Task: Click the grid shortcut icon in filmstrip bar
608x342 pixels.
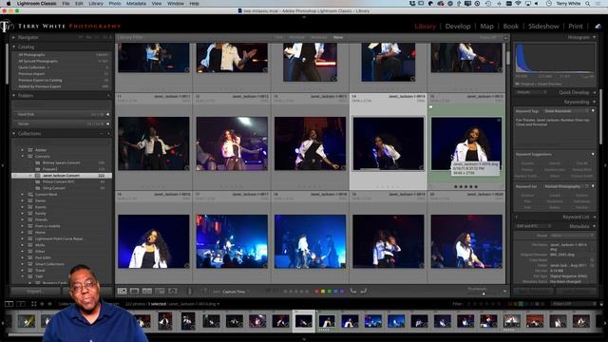Action: coord(34,304)
